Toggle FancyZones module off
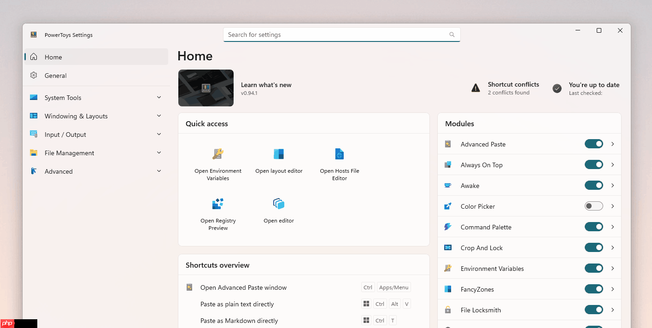The height and width of the screenshot is (328, 652). click(594, 289)
